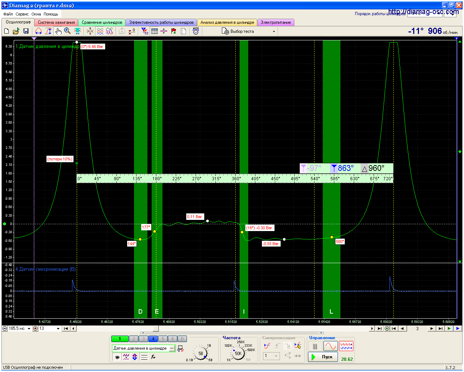Click the AUTO voltmeter toolbar icon
Screen dimensions: 464x372
click(x=196, y=31)
